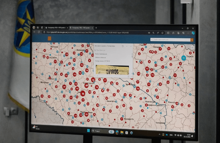Expand the dropdown arrow left of the map search field
220x143 pixels.
pos(151,40)
